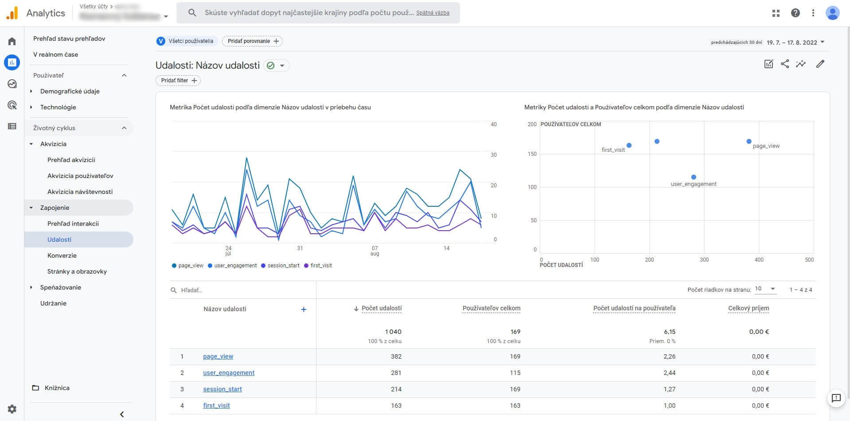Open the Explore icon in left rail
The height and width of the screenshot is (421, 850).
point(12,84)
